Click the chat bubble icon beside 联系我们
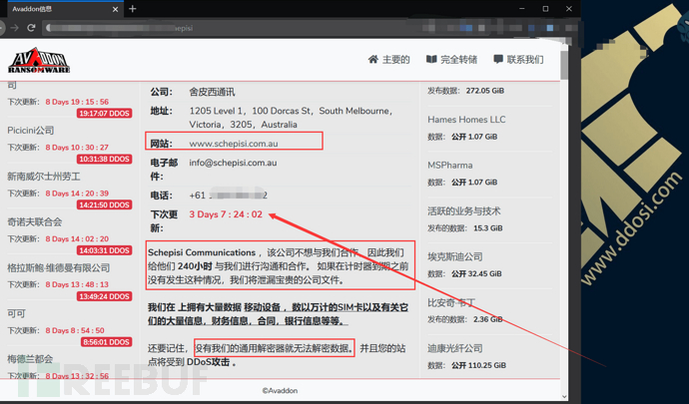 pos(498,59)
